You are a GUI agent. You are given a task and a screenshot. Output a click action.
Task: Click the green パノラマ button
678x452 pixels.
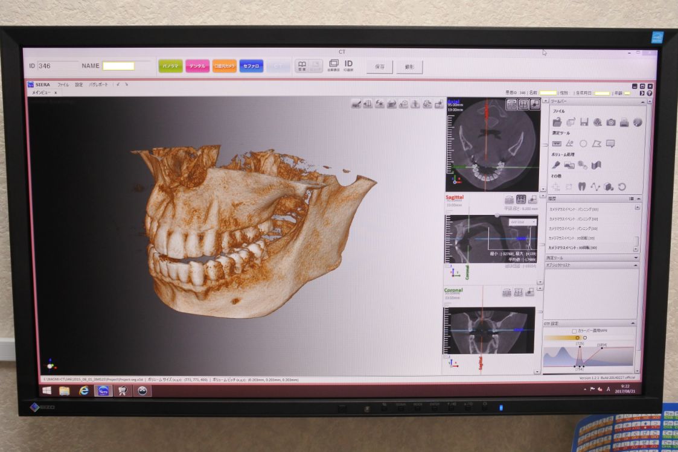[170, 66]
